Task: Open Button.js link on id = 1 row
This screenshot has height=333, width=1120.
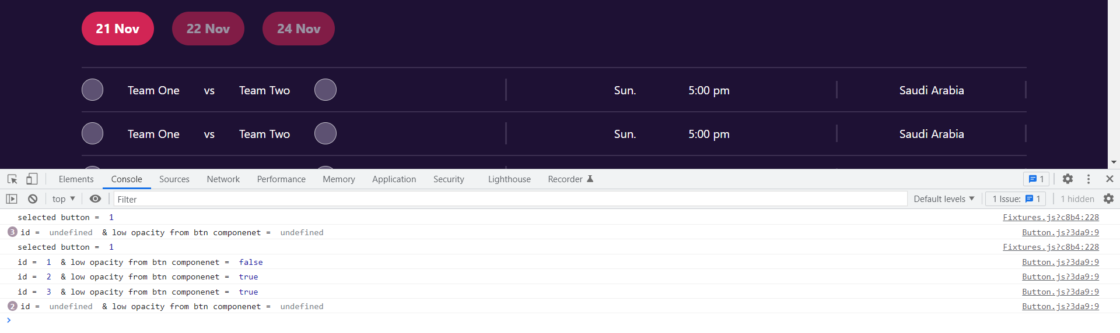Action: pyautogui.click(x=1060, y=262)
